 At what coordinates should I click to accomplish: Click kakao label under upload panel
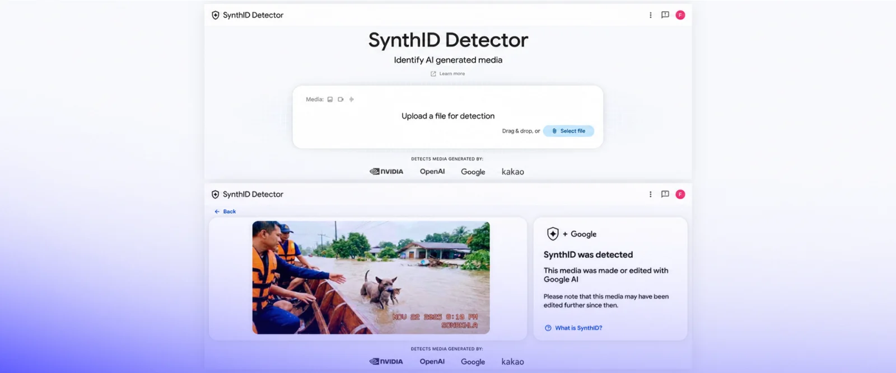tap(513, 172)
